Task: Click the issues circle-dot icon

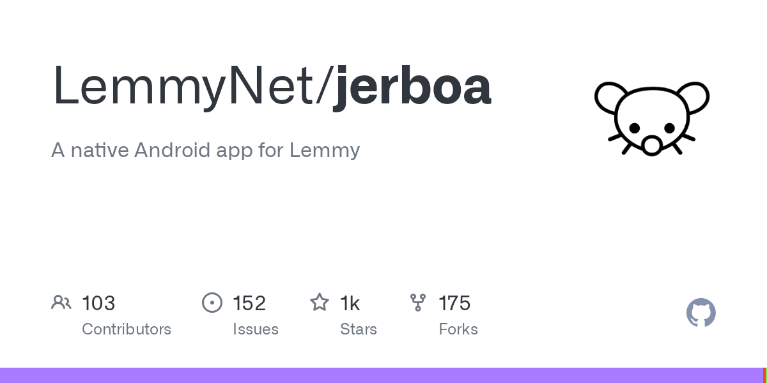Action: point(212,303)
